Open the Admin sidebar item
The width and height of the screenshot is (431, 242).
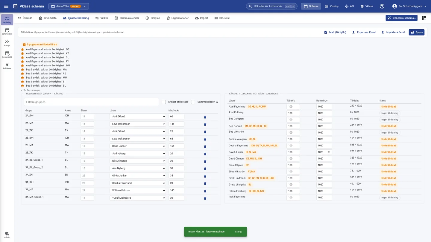[x=7, y=235]
